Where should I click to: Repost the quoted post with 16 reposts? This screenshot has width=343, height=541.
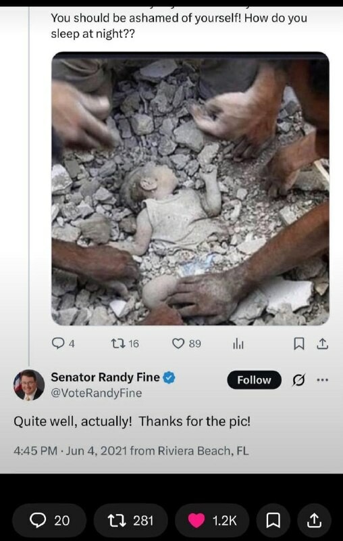click(x=125, y=344)
